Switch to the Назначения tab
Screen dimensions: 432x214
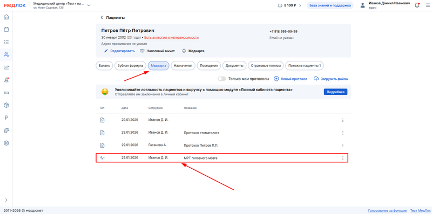click(183, 66)
